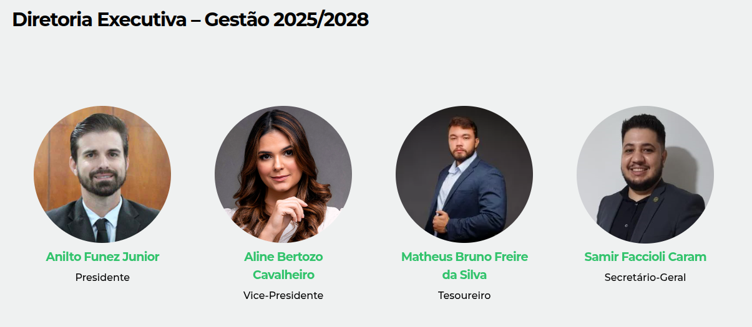This screenshot has width=752, height=327.
Task: Click Samir Faccioli Caram's profile photo
Action: [645, 174]
